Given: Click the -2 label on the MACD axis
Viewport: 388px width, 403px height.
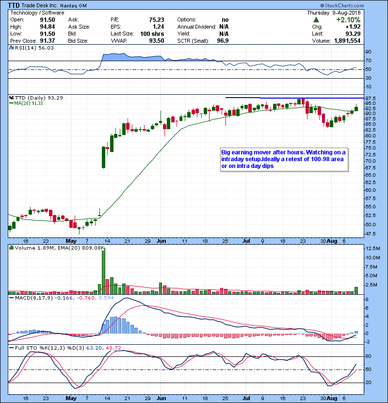Looking at the screenshot, I should 368,342.
